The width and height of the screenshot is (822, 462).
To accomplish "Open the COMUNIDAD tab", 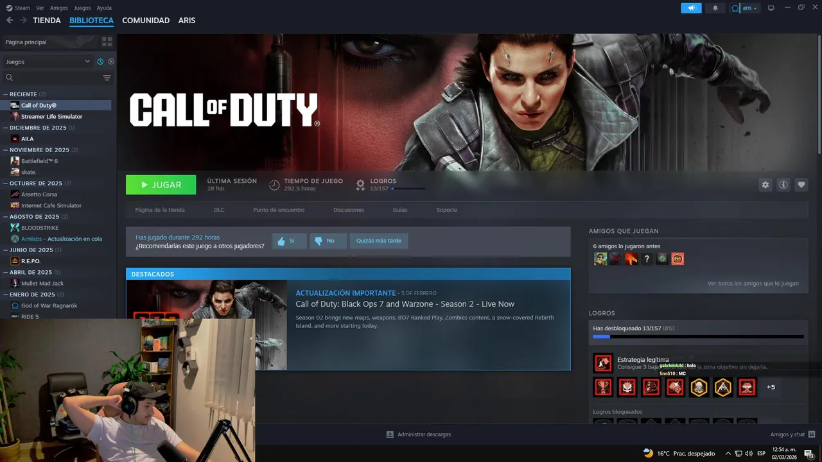I will [146, 21].
